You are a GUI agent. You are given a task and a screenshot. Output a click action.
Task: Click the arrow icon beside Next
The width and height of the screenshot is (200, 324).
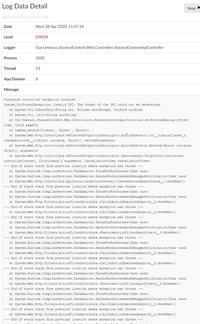coord(199,8)
